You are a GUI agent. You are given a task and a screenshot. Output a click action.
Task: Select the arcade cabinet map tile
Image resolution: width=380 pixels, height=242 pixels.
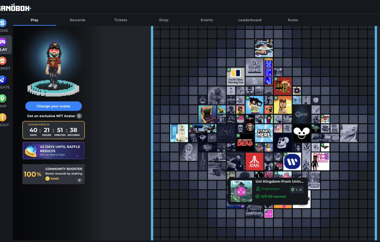207,114
